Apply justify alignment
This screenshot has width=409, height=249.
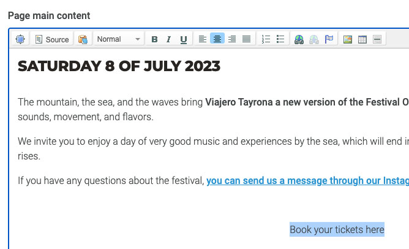coord(247,39)
